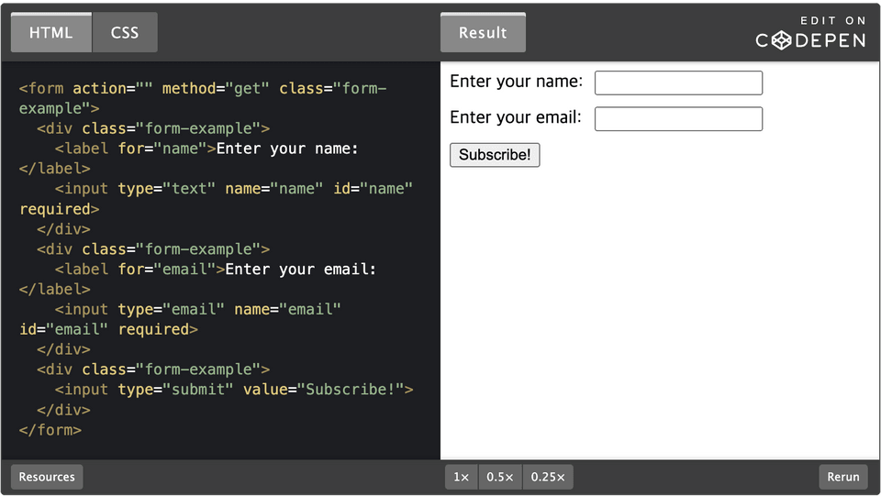Screen dimensions: 881x496
Task: Select the Result tab
Action: click(x=484, y=32)
